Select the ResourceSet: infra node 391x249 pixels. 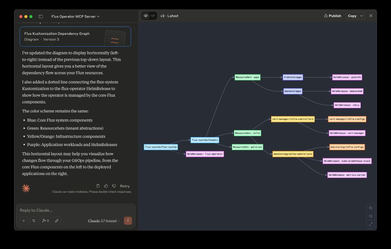(x=248, y=133)
